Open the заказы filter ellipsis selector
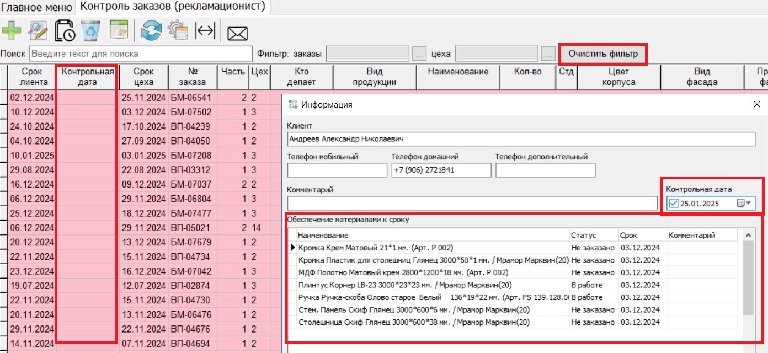Screen dimensions: 768x353 (x=419, y=54)
